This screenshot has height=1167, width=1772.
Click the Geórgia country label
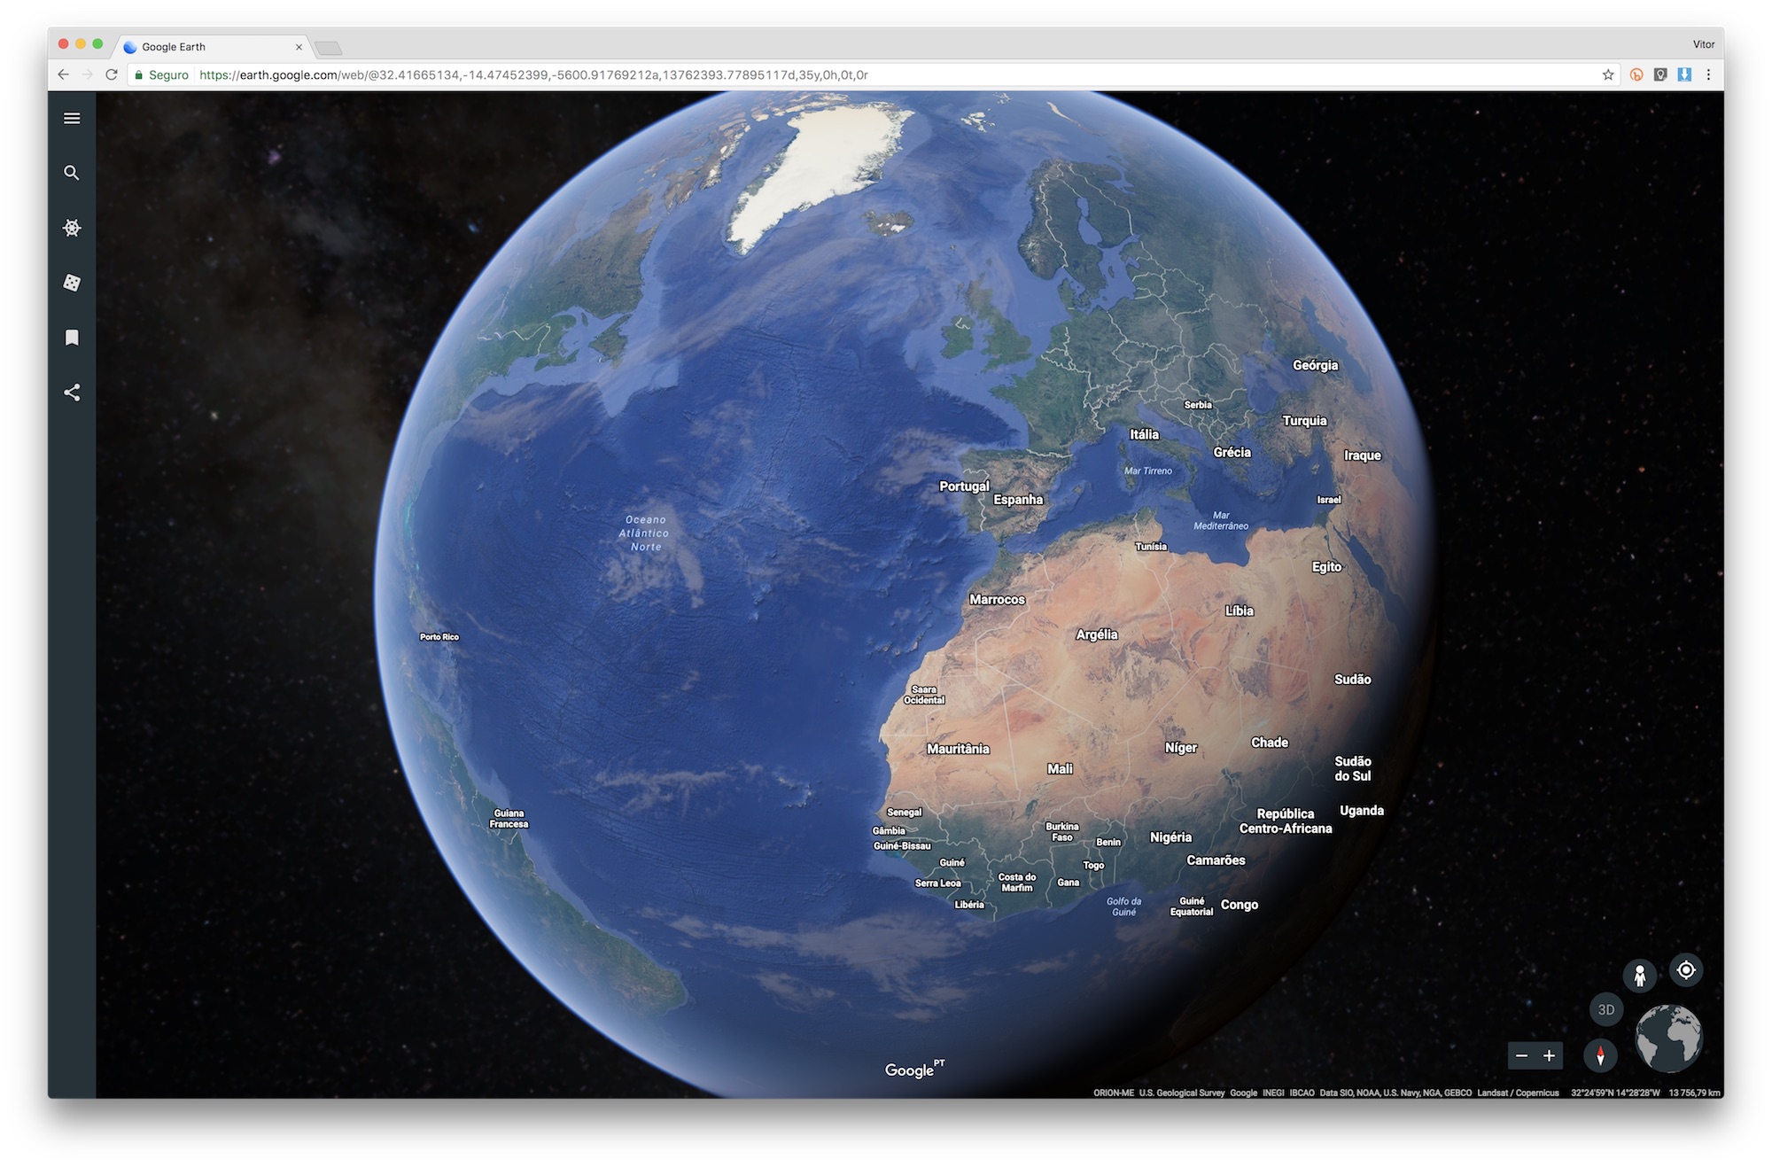coord(1315,365)
